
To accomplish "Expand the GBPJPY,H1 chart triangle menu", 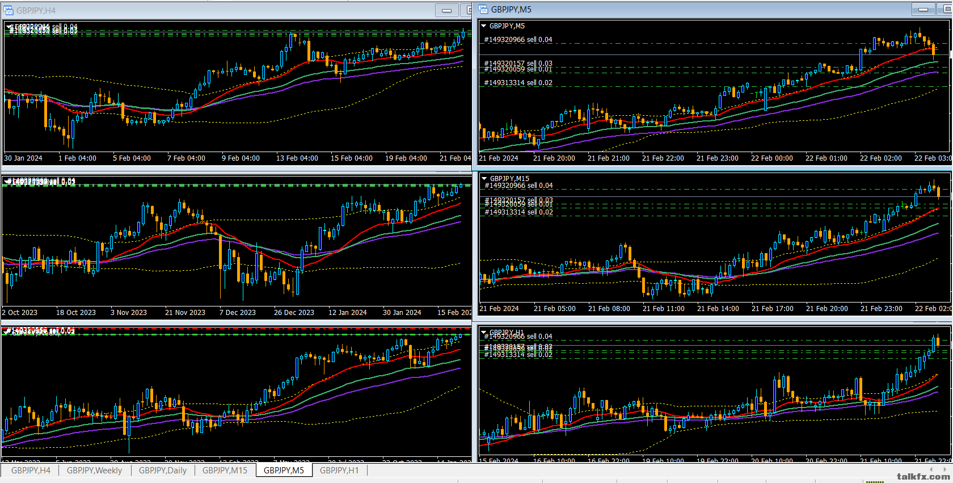I will coord(484,332).
